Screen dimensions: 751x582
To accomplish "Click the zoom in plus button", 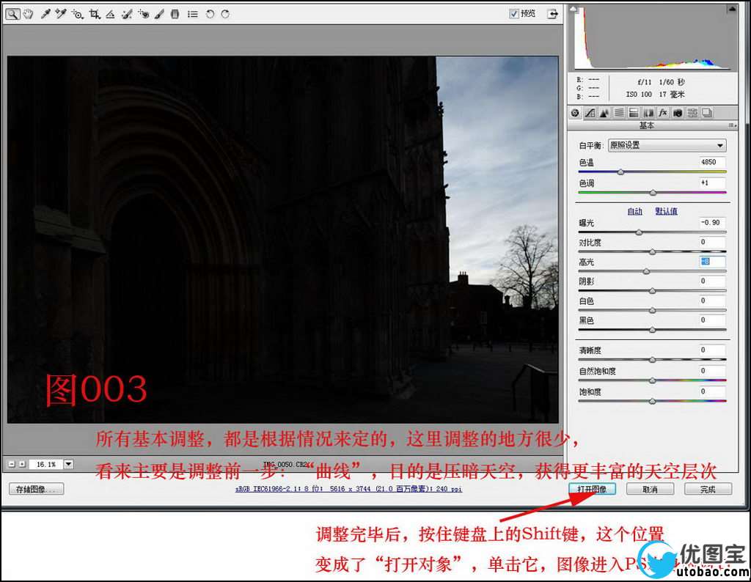I will click(x=21, y=464).
